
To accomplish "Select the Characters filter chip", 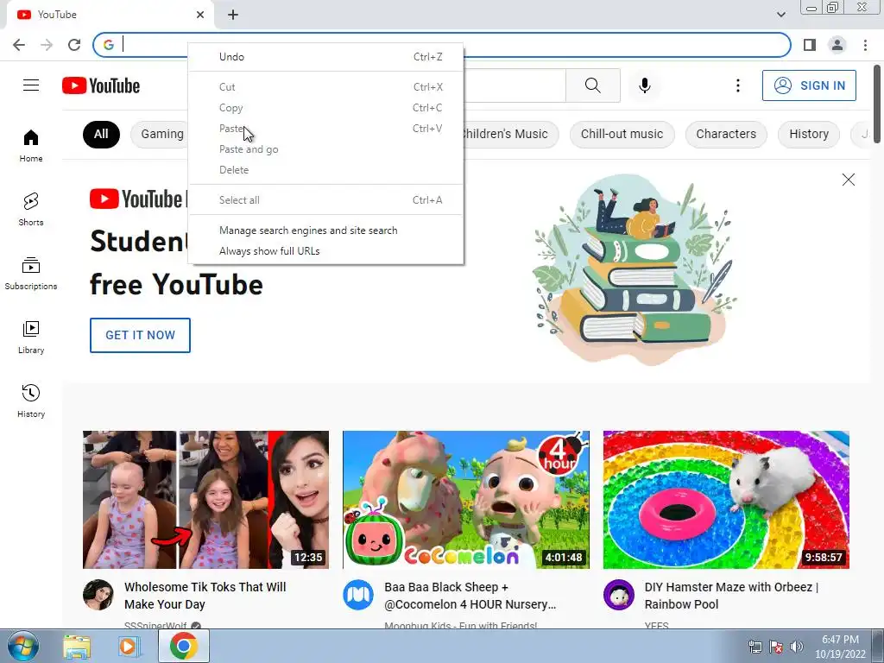I will (x=726, y=134).
